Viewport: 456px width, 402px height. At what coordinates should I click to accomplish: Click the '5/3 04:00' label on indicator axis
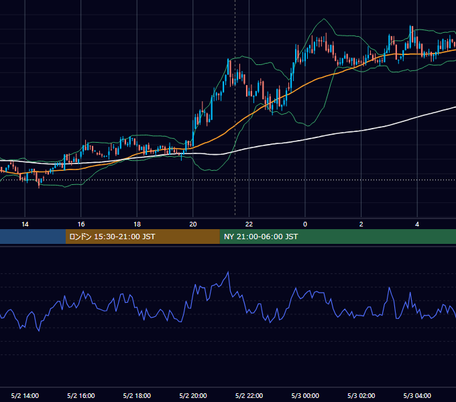(417, 395)
